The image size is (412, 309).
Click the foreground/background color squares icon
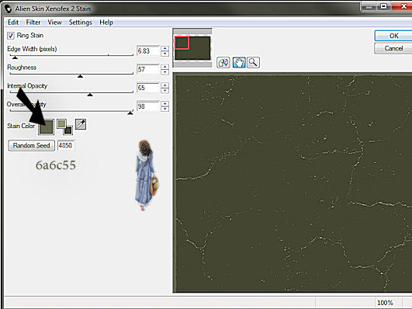[64, 127]
